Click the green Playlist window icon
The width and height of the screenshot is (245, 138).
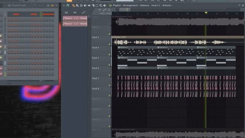[x=110, y=5]
